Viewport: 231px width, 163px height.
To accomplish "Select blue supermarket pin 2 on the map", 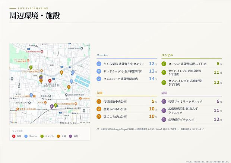I will pyautogui.click(x=31, y=95).
